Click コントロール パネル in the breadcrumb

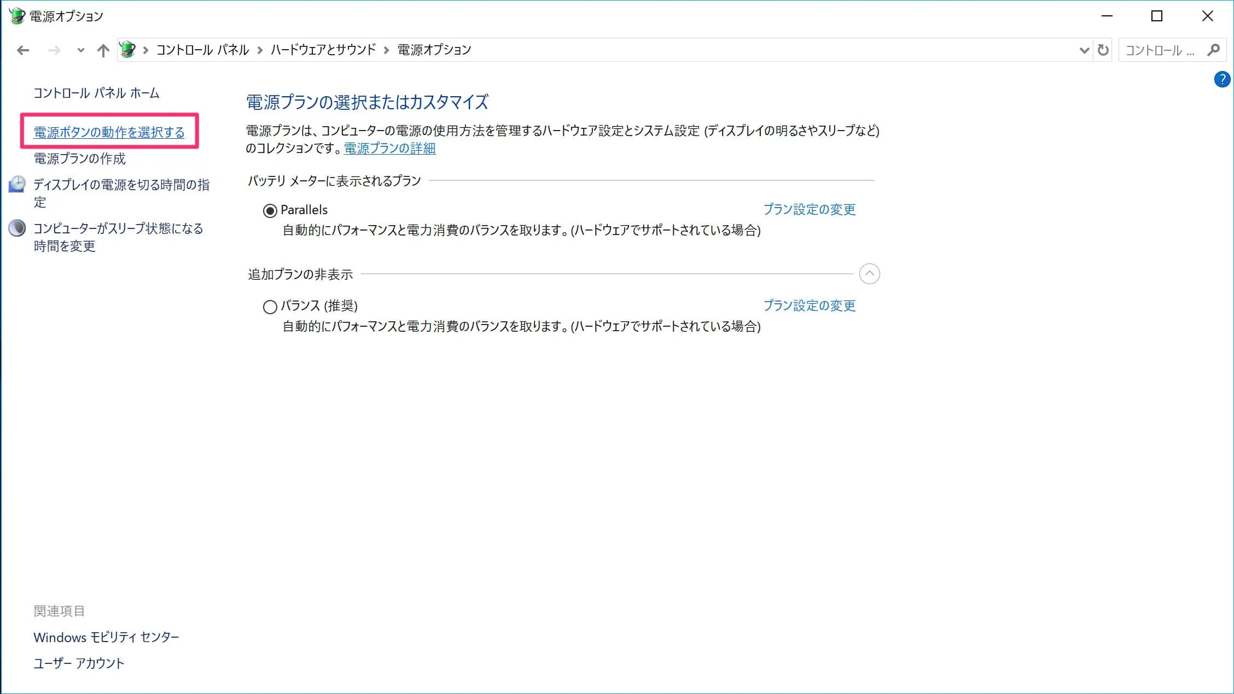pos(202,50)
